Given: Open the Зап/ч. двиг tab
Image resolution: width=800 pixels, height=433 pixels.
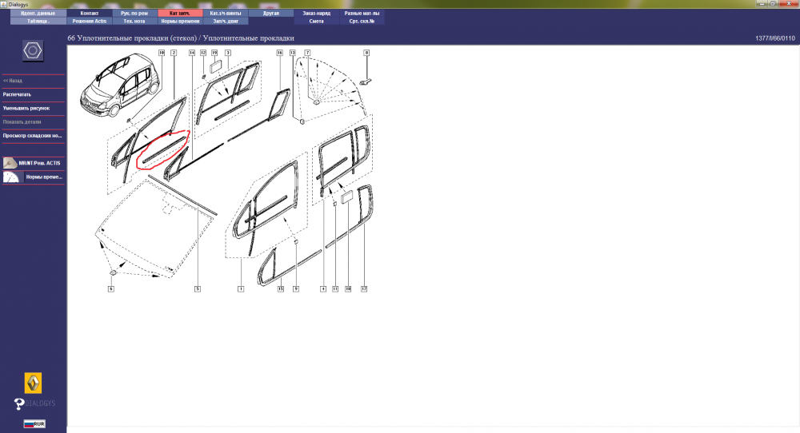Looking at the screenshot, I should pos(226,22).
